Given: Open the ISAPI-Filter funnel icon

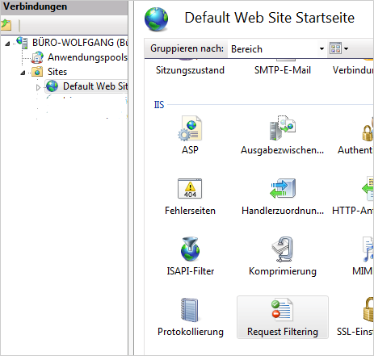Looking at the screenshot, I should click(x=190, y=249).
